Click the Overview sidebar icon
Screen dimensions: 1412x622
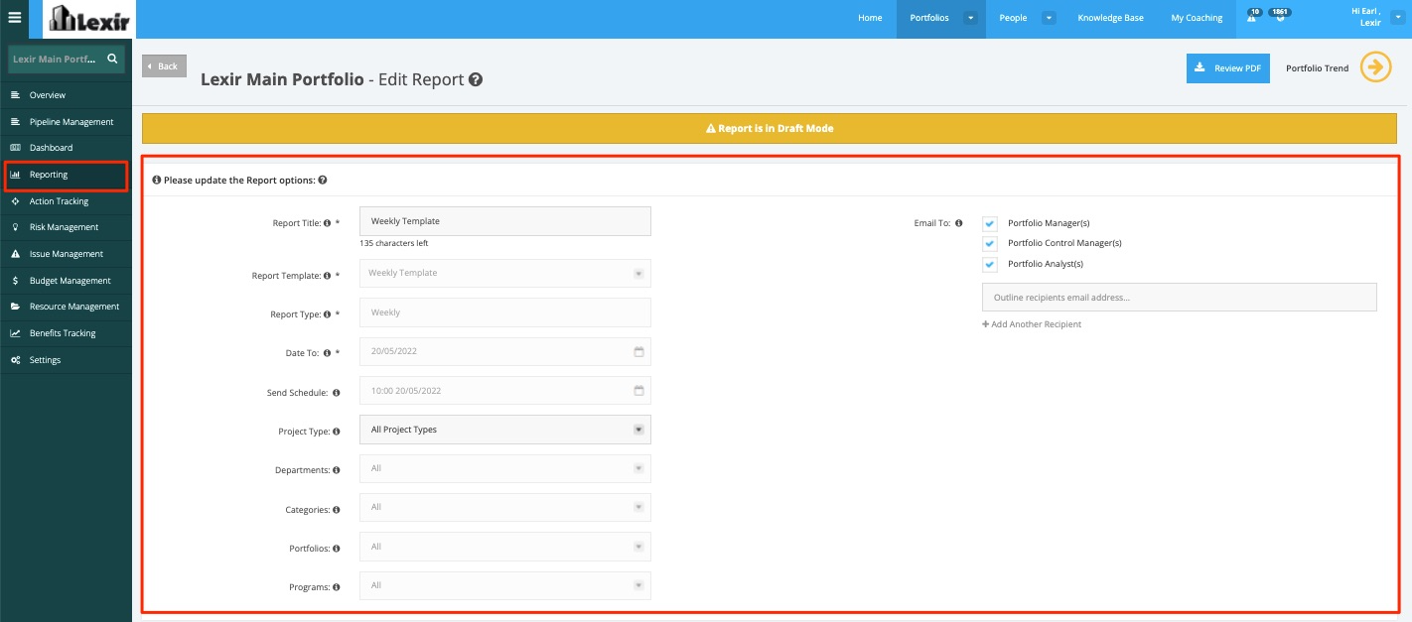pyautogui.click(x=15, y=95)
